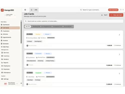Viewport: 125px width, 94px height.
Task: Expand the garage location selector
Action: 10,15
